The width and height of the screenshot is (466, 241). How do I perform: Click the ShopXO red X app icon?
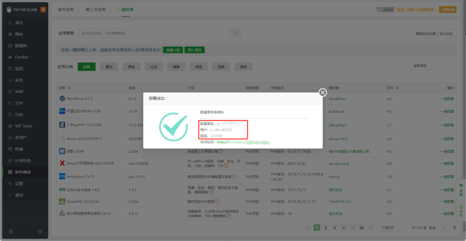(62, 163)
